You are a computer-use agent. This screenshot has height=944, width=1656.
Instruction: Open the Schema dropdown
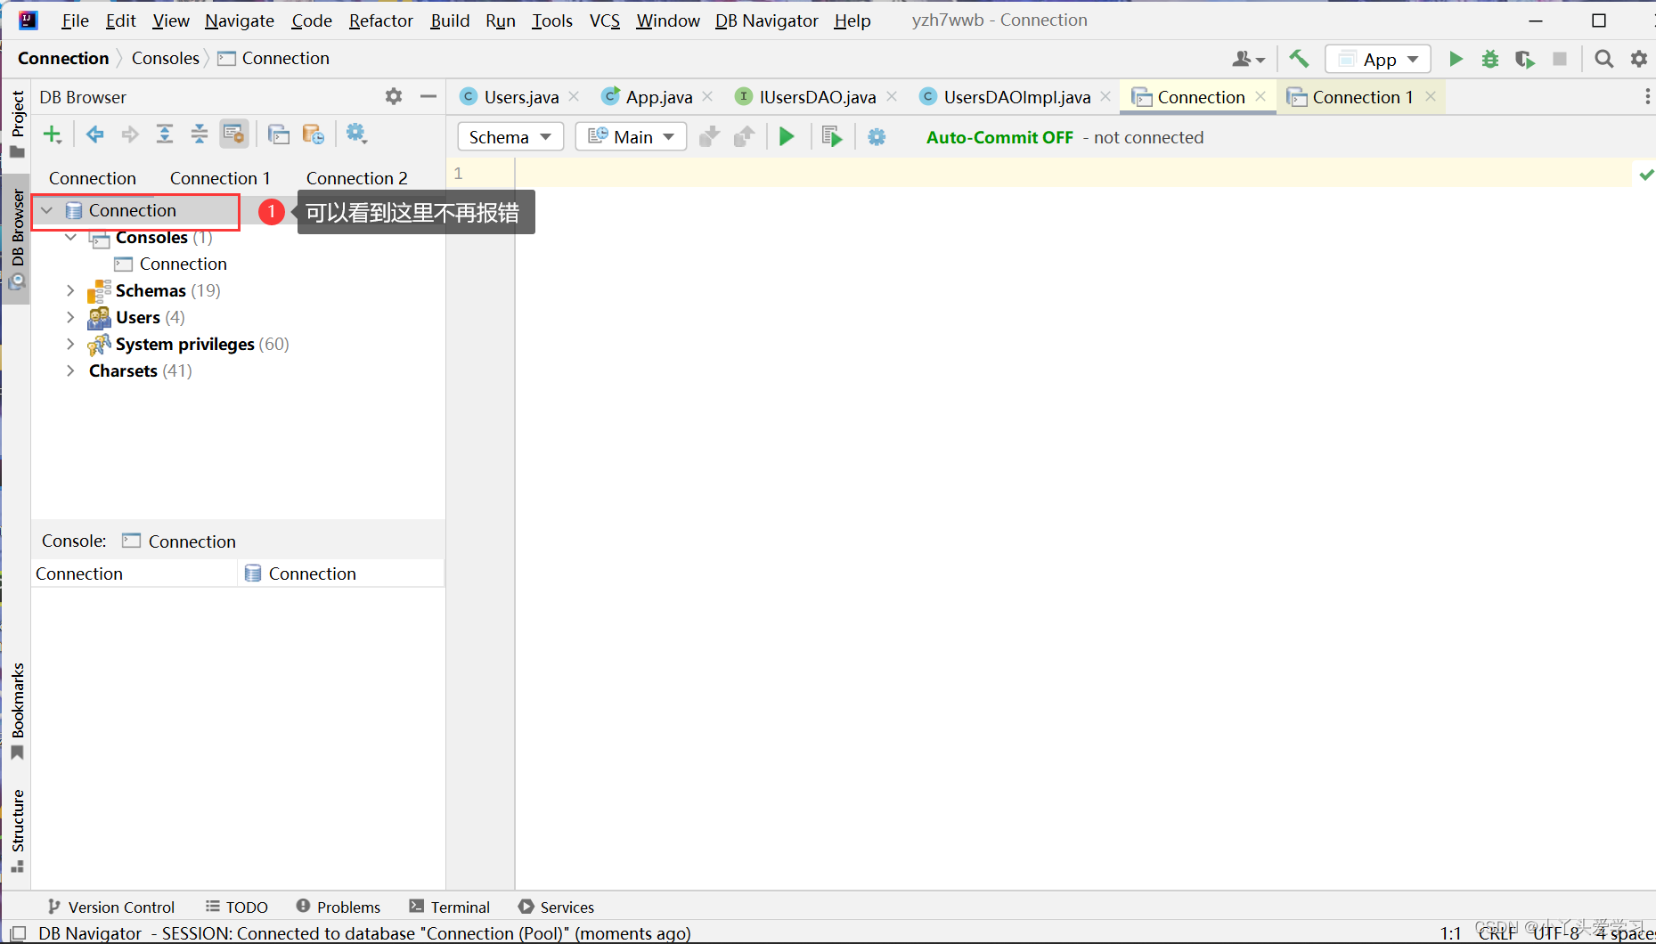tap(510, 137)
